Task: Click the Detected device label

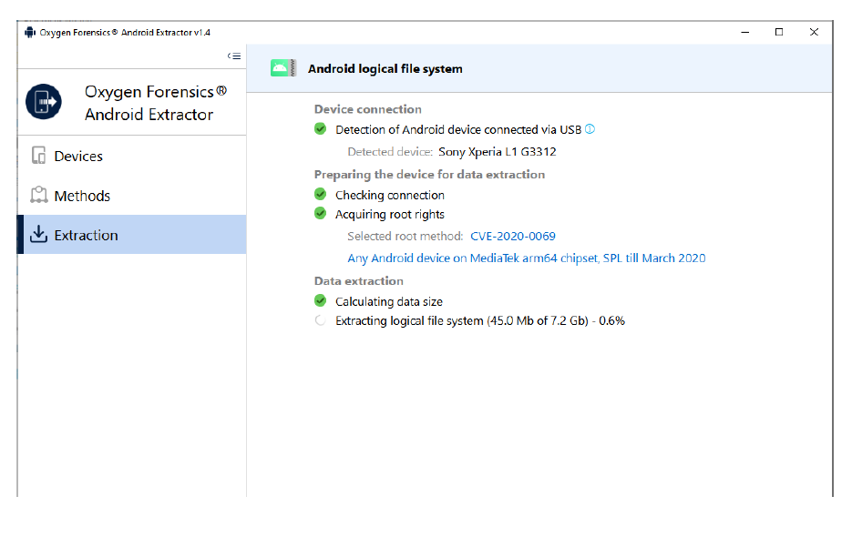Action: click(x=390, y=152)
